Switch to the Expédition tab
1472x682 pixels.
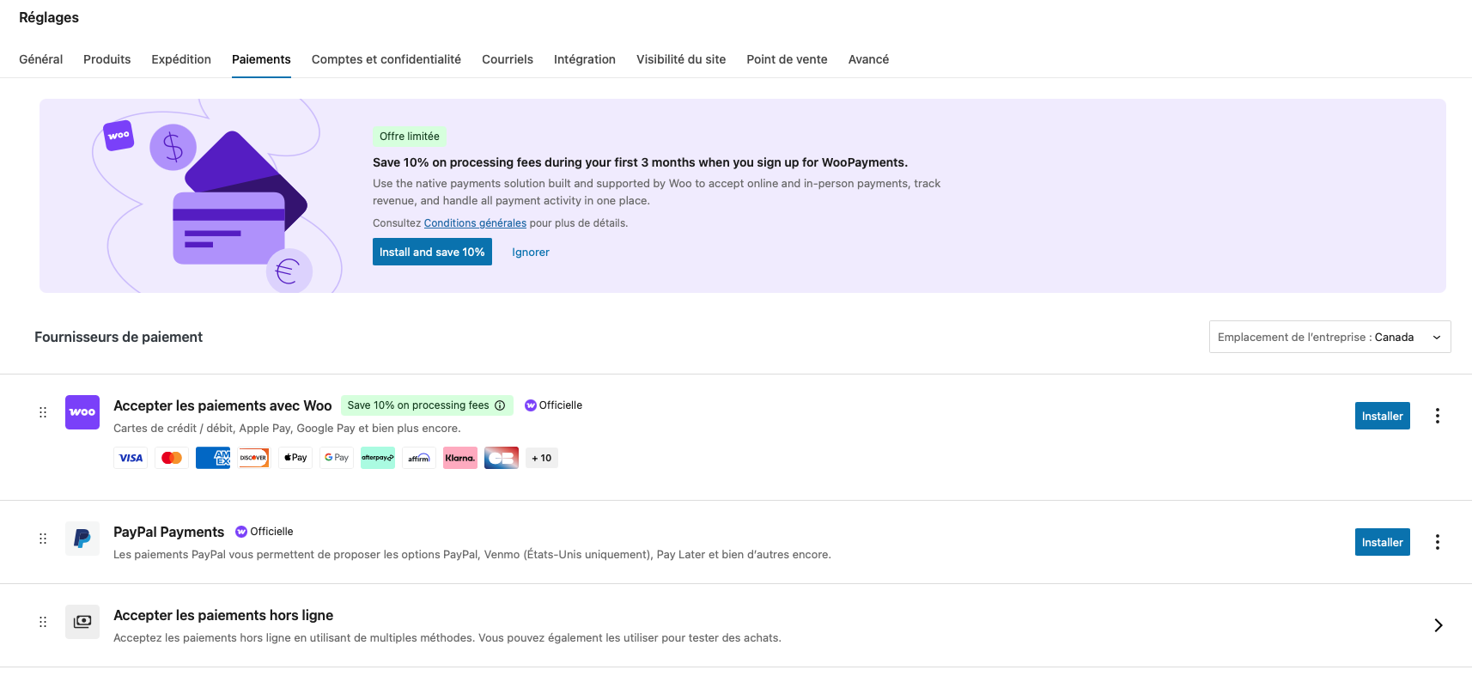tap(181, 59)
